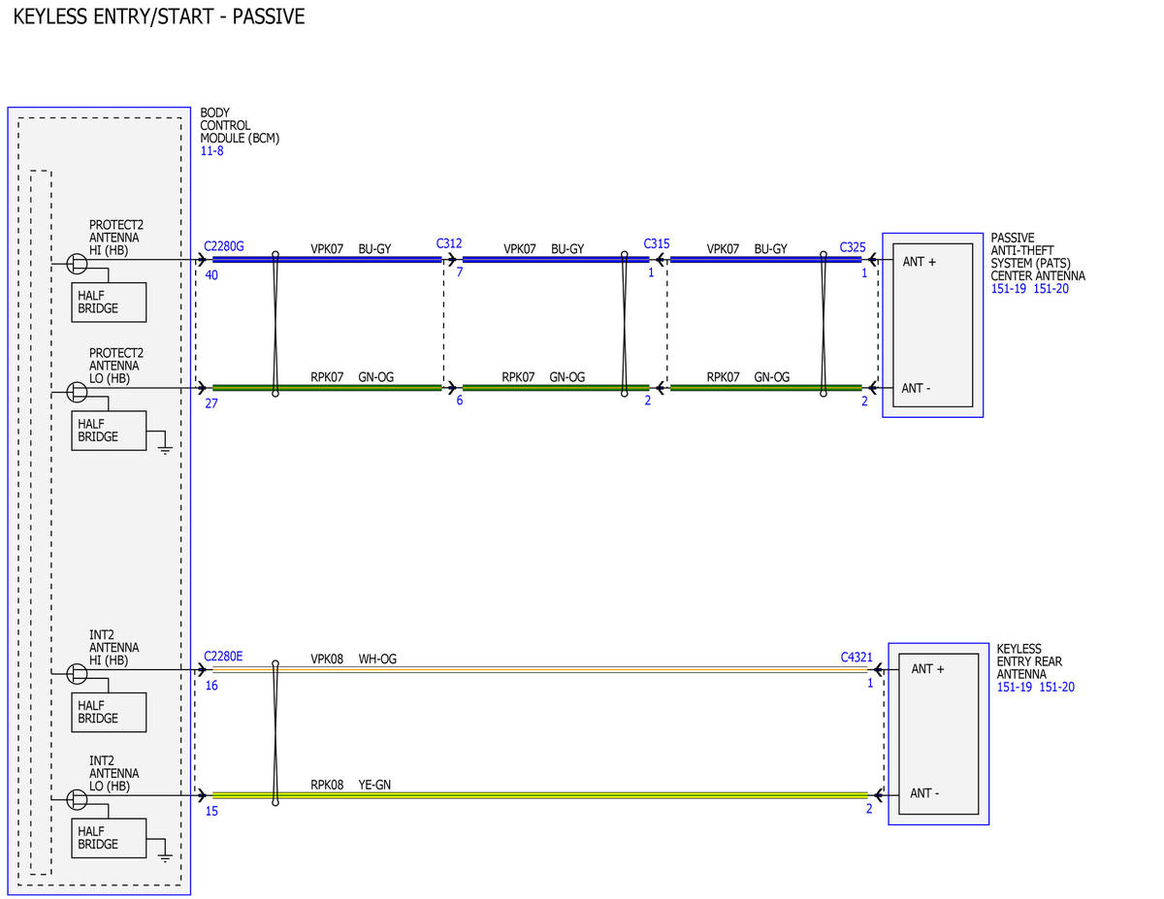Click 'ANT +' inside the PATS Center Antenna box

coord(920,262)
